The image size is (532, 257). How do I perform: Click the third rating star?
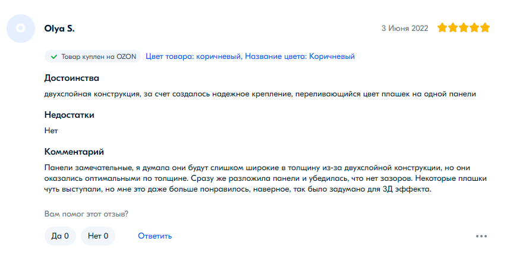[x=464, y=28]
